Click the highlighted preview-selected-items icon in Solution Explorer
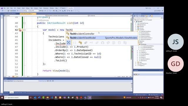 coord(152,16)
